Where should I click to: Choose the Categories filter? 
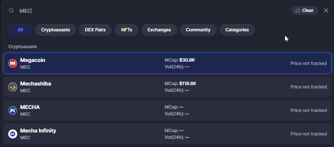click(237, 30)
